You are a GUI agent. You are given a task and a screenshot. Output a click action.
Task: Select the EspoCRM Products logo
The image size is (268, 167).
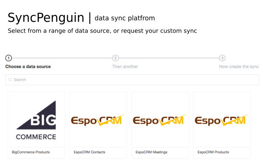(x=222, y=120)
